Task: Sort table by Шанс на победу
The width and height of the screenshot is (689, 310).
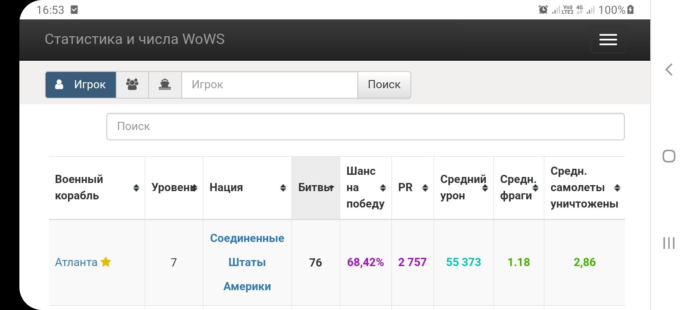Action: [366, 188]
